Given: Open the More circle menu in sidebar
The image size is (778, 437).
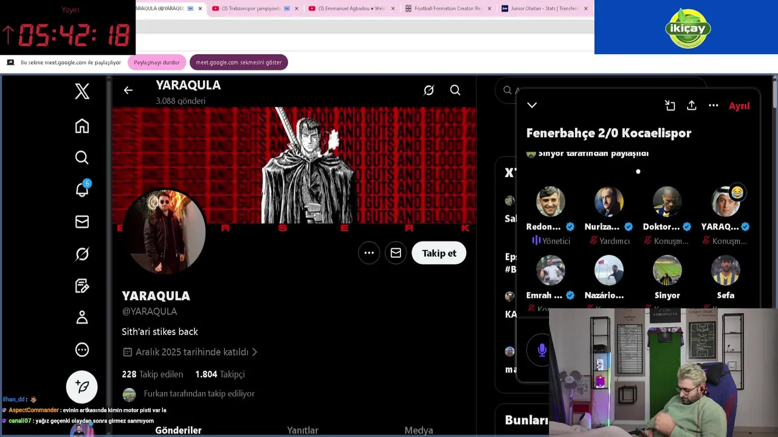Looking at the screenshot, I should point(82,350).
